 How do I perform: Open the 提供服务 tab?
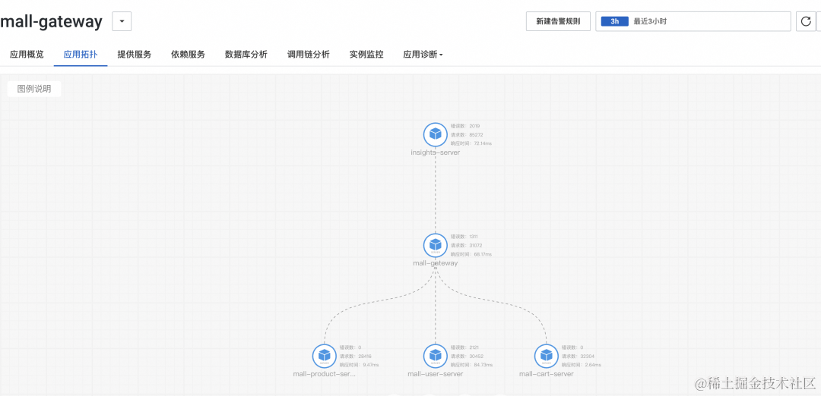[134, 55]
